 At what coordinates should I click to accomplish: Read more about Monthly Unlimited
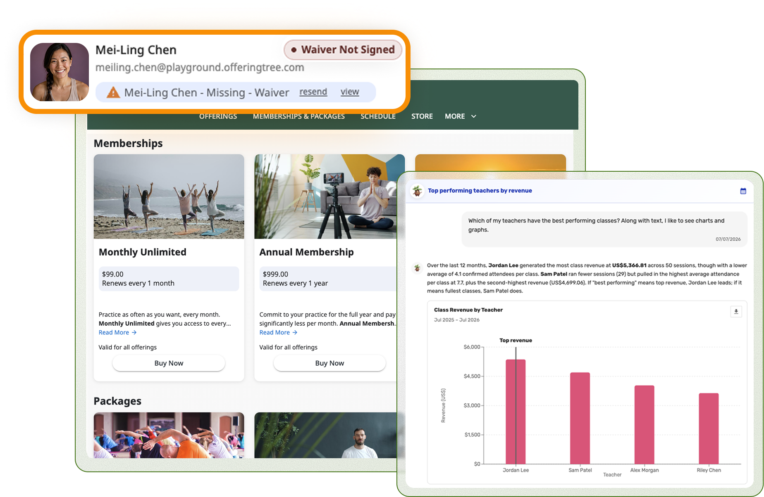click(x=117, y=332)
